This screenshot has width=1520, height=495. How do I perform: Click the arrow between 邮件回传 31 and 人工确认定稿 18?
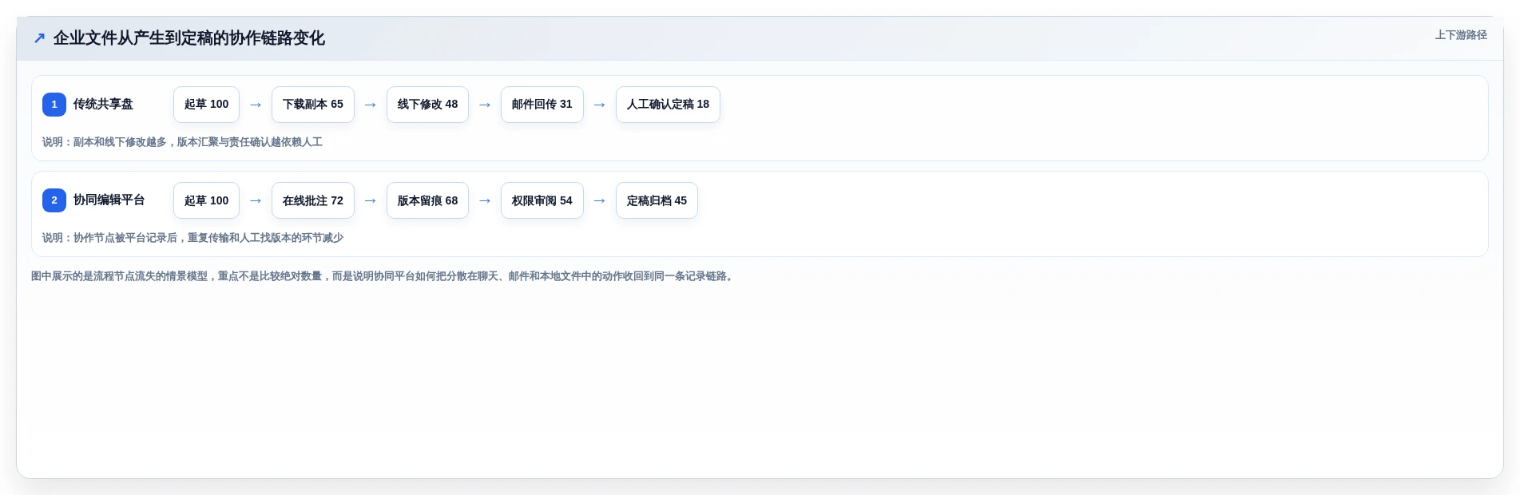coord(600,105)
